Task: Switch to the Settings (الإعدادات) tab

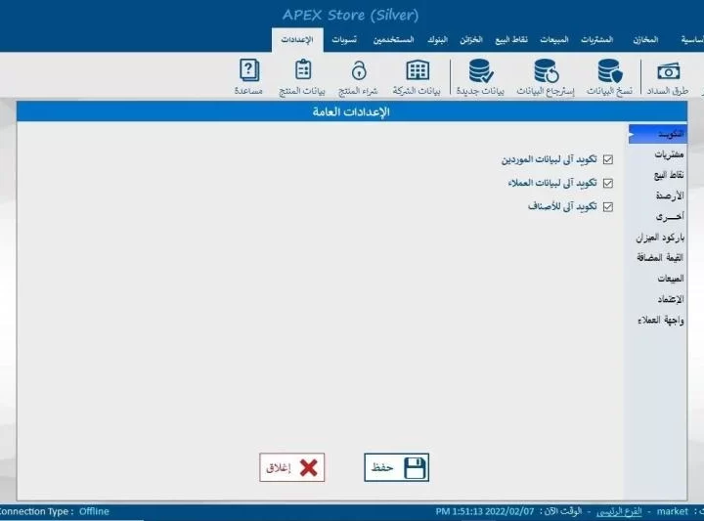Action: (296, 39)
